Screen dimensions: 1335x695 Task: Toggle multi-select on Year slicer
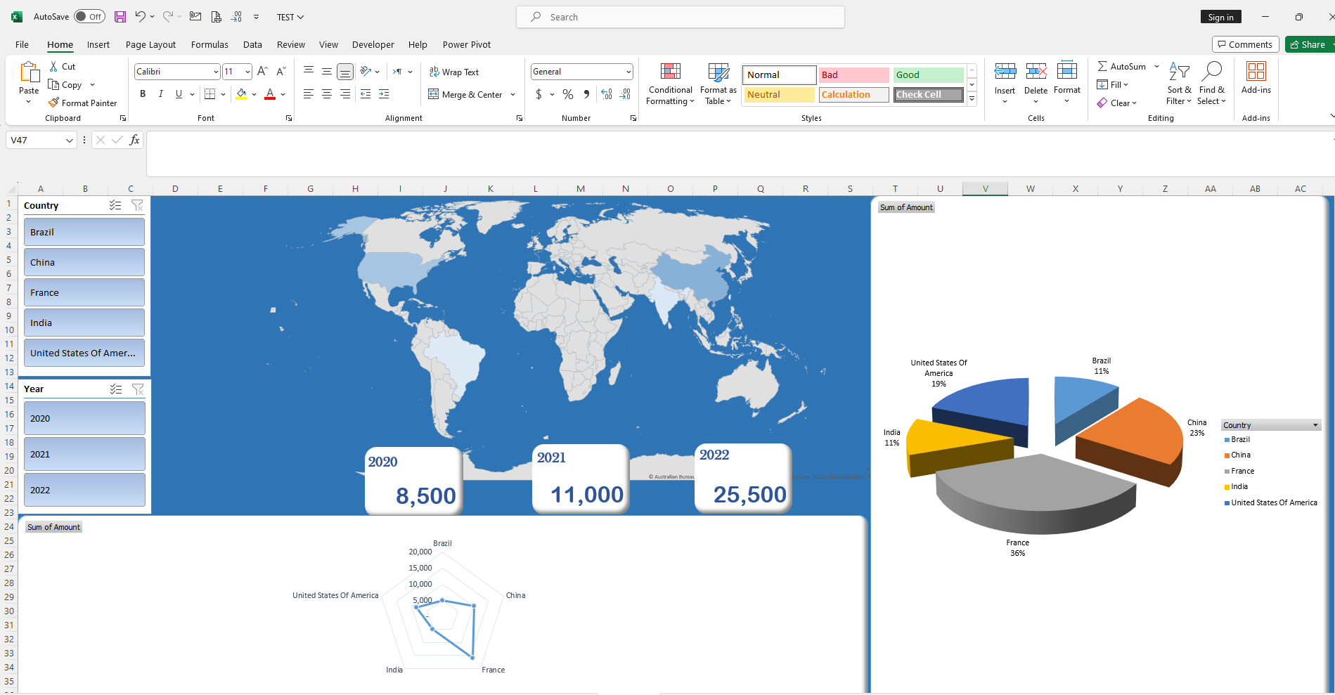click(116, 389)
